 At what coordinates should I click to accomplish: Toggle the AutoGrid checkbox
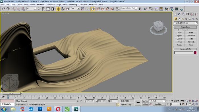179,30
